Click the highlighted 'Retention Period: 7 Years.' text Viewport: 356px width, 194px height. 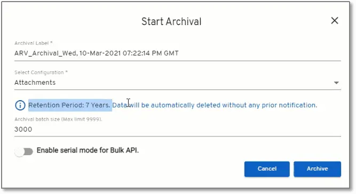69,105
